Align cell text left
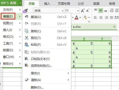119x90 pixels. [95, 17]
